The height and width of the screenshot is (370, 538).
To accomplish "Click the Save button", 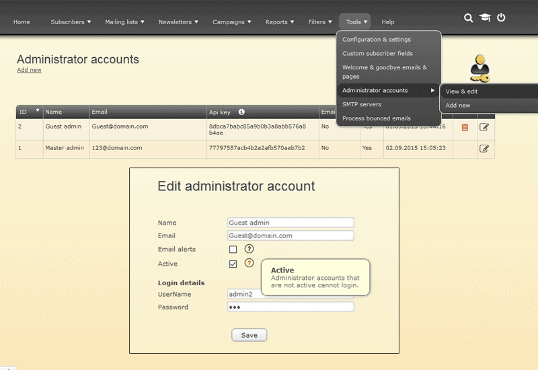I will coord(249,335).
